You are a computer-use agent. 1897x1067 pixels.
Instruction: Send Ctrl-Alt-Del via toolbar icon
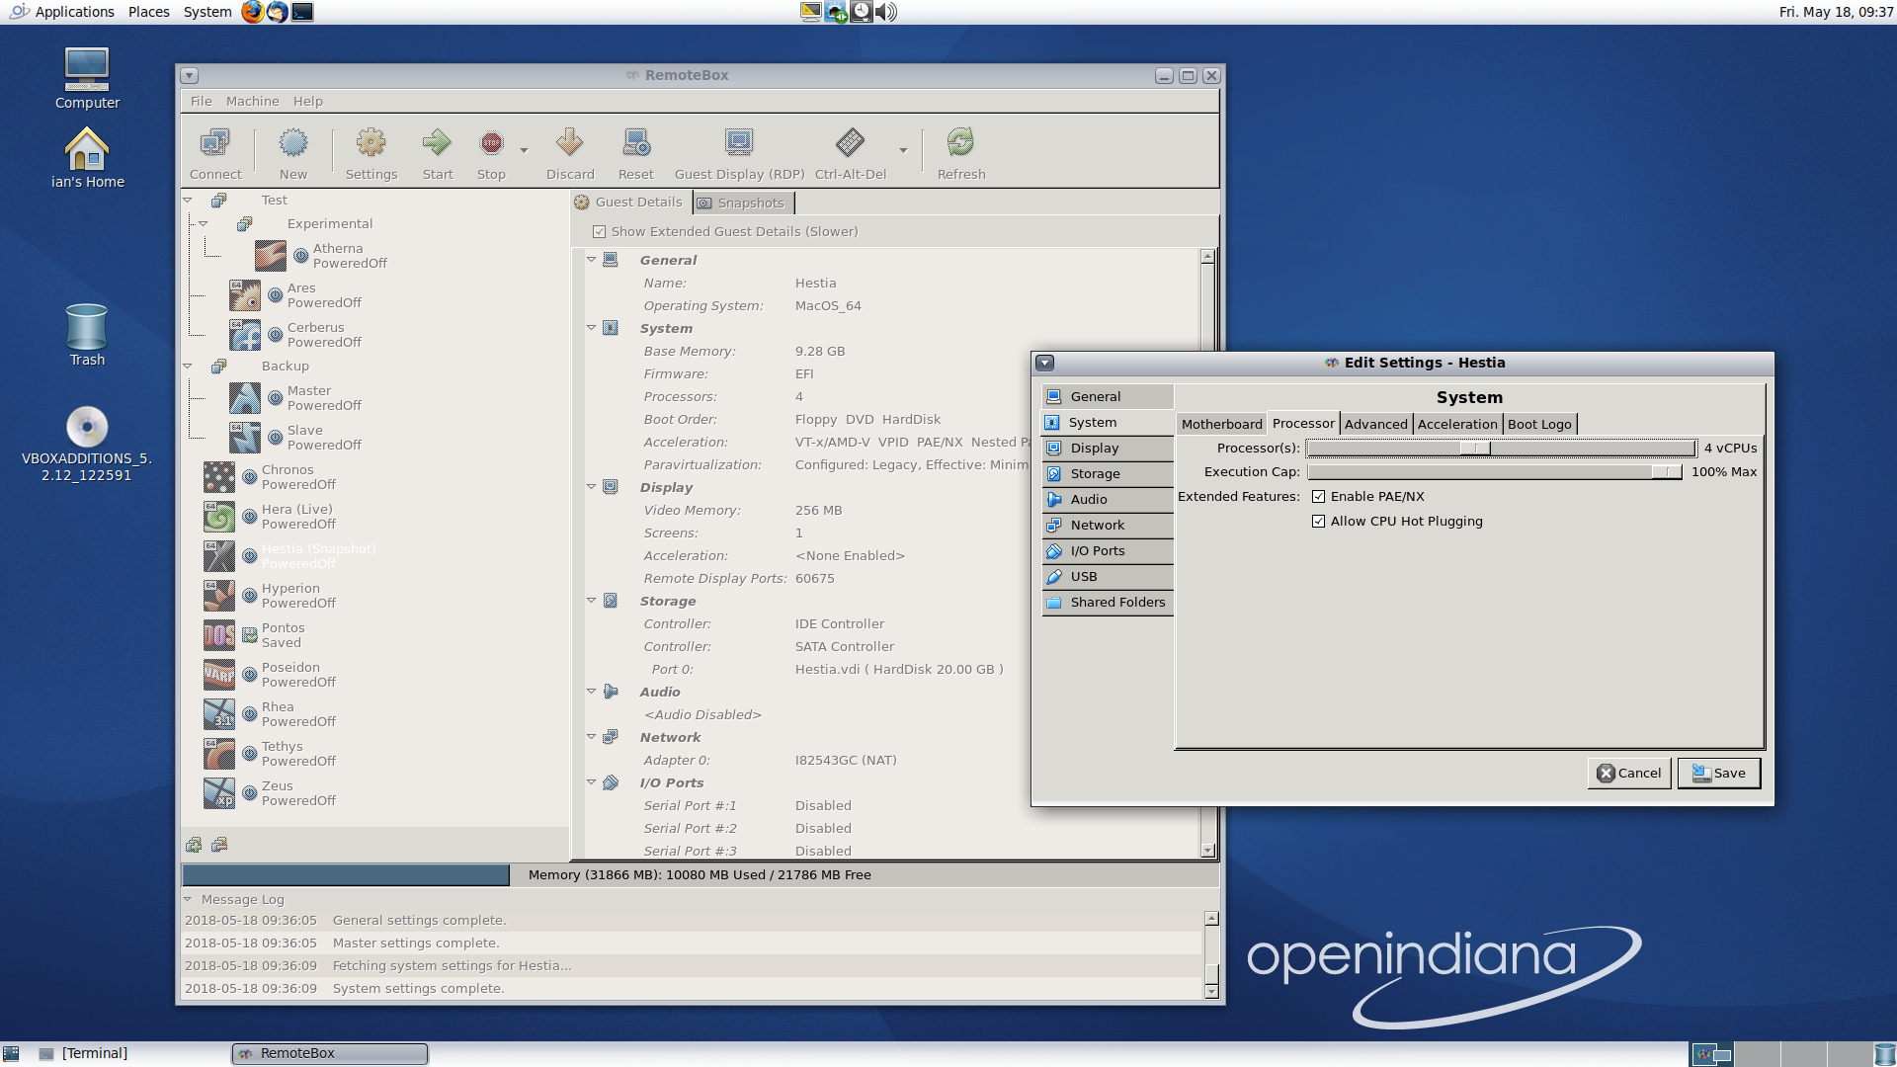[x=850, y=144]
